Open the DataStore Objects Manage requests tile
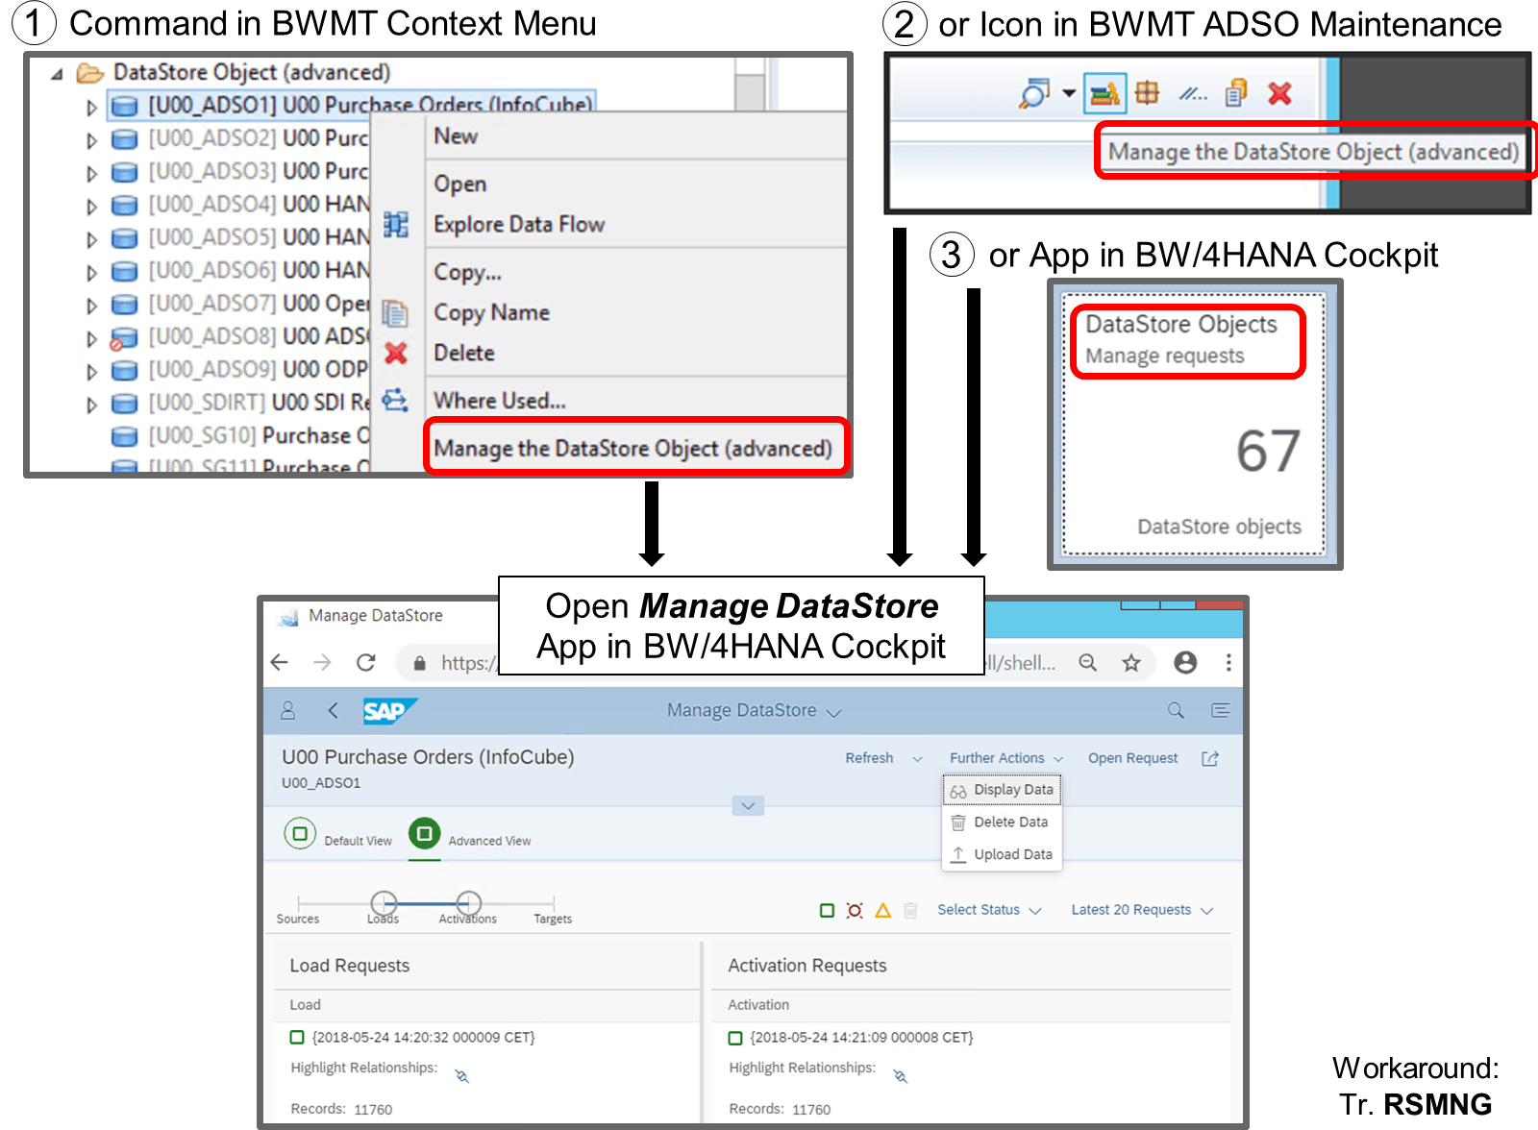The image size is (1538, 1130). [1194, 424]
